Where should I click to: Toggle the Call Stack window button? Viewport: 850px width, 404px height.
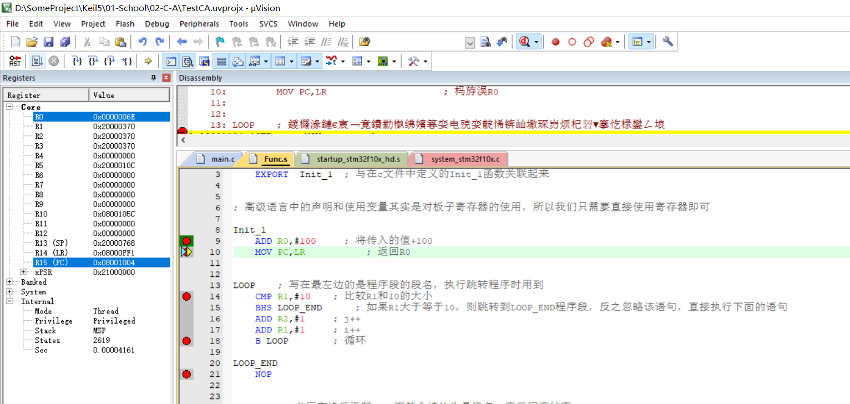(x=238, y=61)
